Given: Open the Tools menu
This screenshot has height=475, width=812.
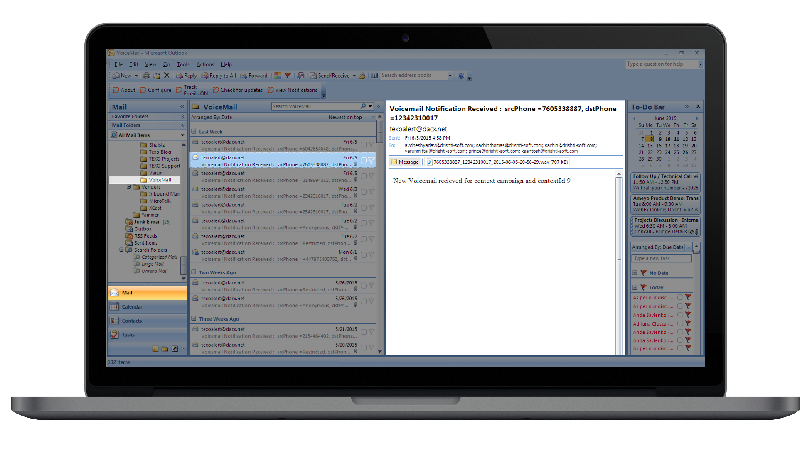Looking at the screenshot, I should pyautogui.click(x=183, y=64).
